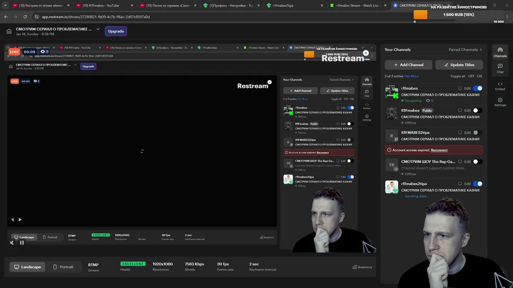Image resolution: width=513 pixels, height=288 pixels.
Task: Select Portrait layout mode
Action: [63, 267]
